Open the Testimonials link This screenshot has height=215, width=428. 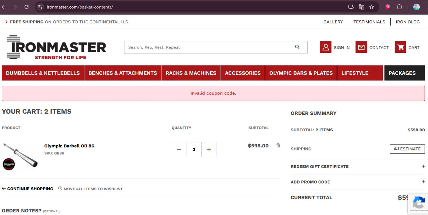[369, 22]
